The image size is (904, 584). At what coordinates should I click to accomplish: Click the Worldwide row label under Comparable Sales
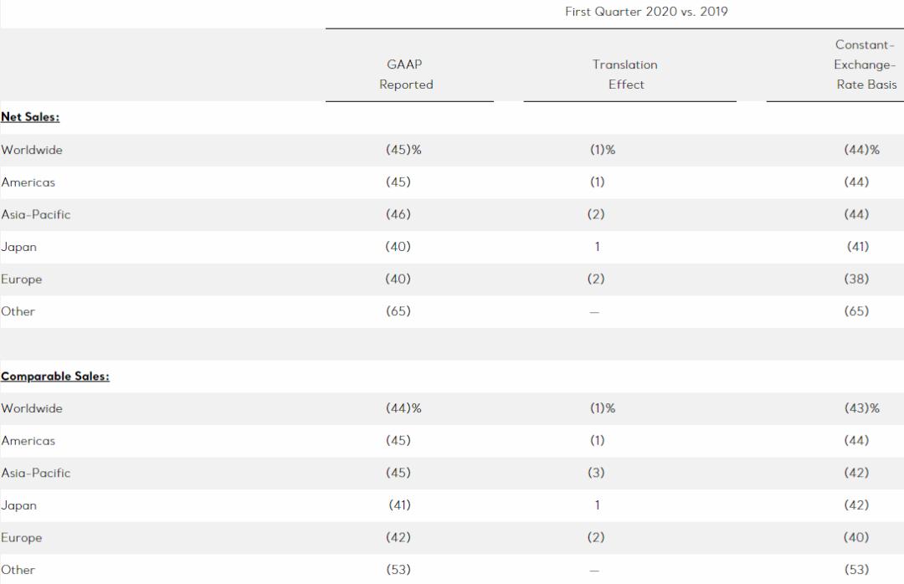[x=32, y=409]
